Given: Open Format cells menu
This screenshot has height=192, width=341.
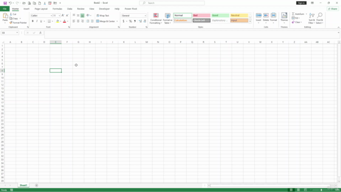Looking at the screenshot, I should click(x=273, y=18).
